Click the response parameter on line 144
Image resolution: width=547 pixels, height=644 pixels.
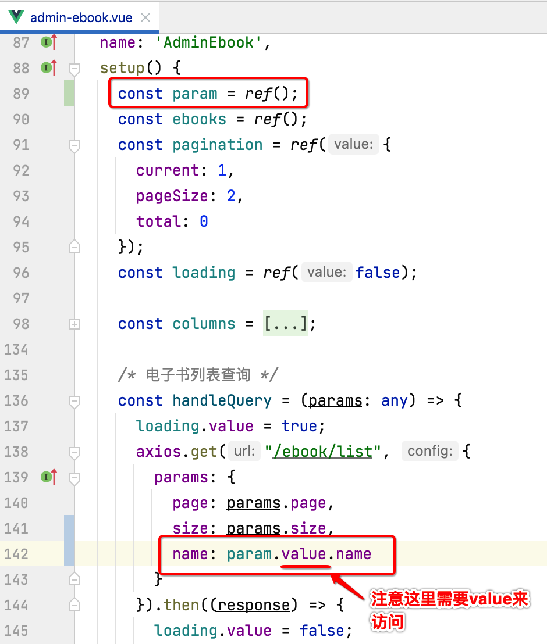pos(254,605)
